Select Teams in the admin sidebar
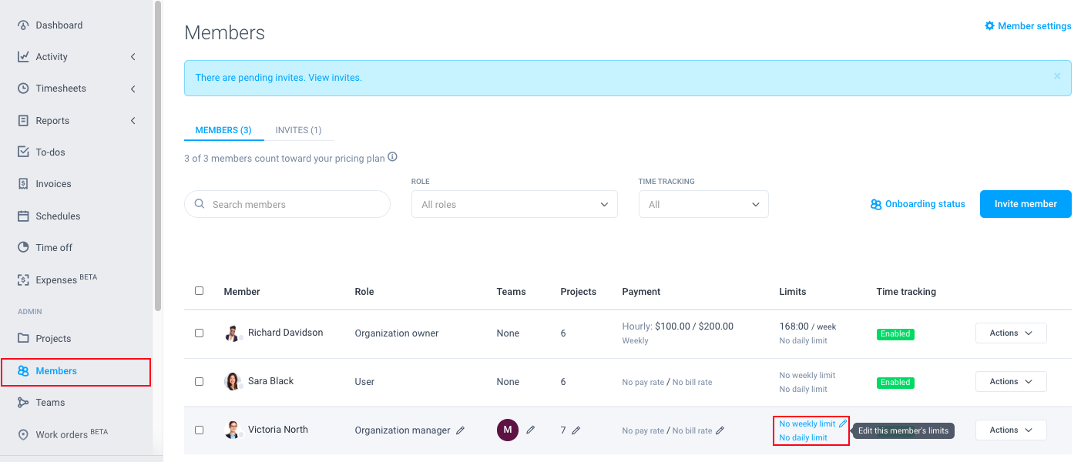Viewport: 1091px width, 462px height. click(50, 402)
